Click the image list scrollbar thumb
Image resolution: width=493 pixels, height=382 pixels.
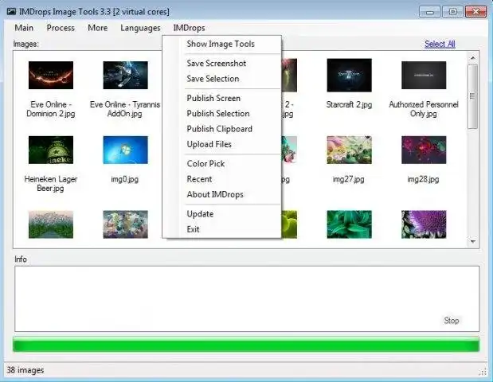tap(472, 96)
